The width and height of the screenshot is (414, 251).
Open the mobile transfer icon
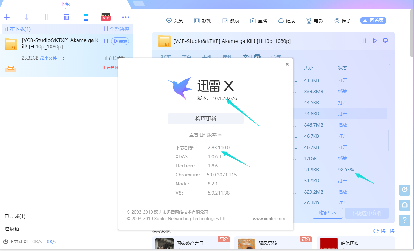coord(86,17)
